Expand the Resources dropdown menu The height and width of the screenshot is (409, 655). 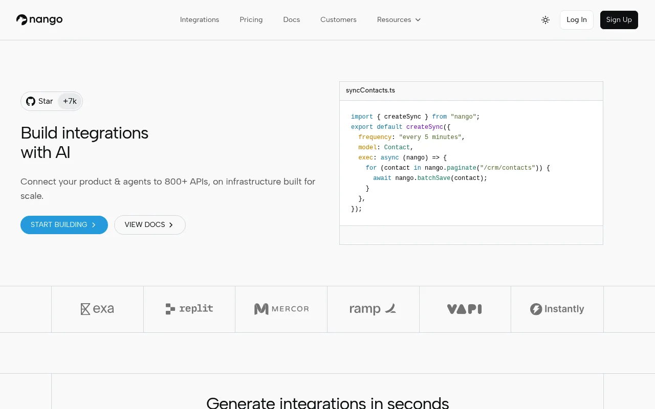(x=399, y=20)
